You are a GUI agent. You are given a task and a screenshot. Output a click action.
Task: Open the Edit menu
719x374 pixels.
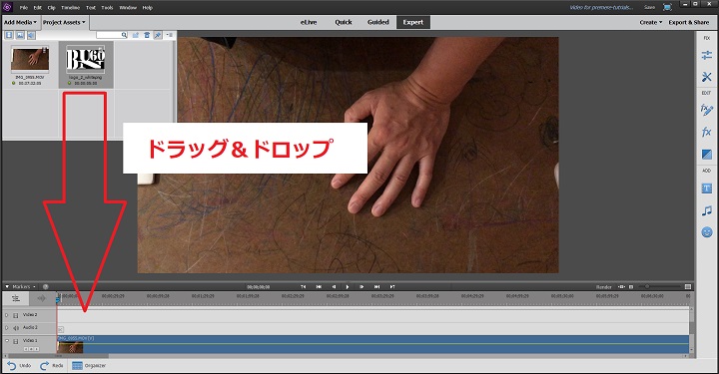[x=38, y=8]
